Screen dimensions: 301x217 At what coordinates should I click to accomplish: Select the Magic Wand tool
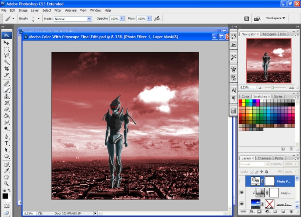point(7,62)
